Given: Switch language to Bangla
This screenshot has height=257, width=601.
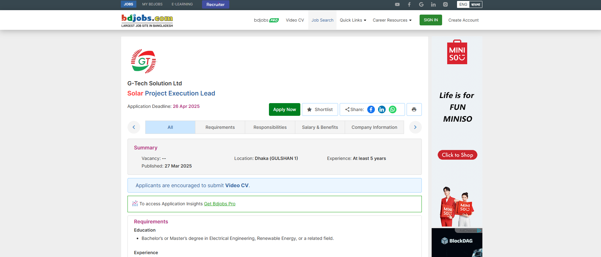Looking at the screenshot, I should pos(475,4).
